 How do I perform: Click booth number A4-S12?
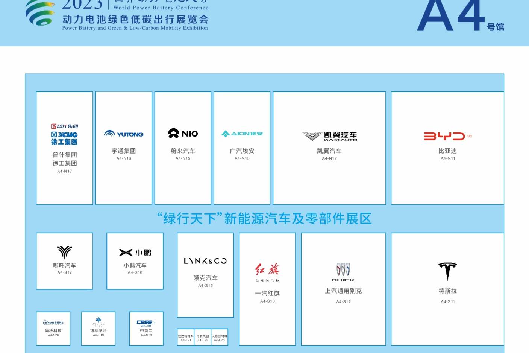click(343, 302)
